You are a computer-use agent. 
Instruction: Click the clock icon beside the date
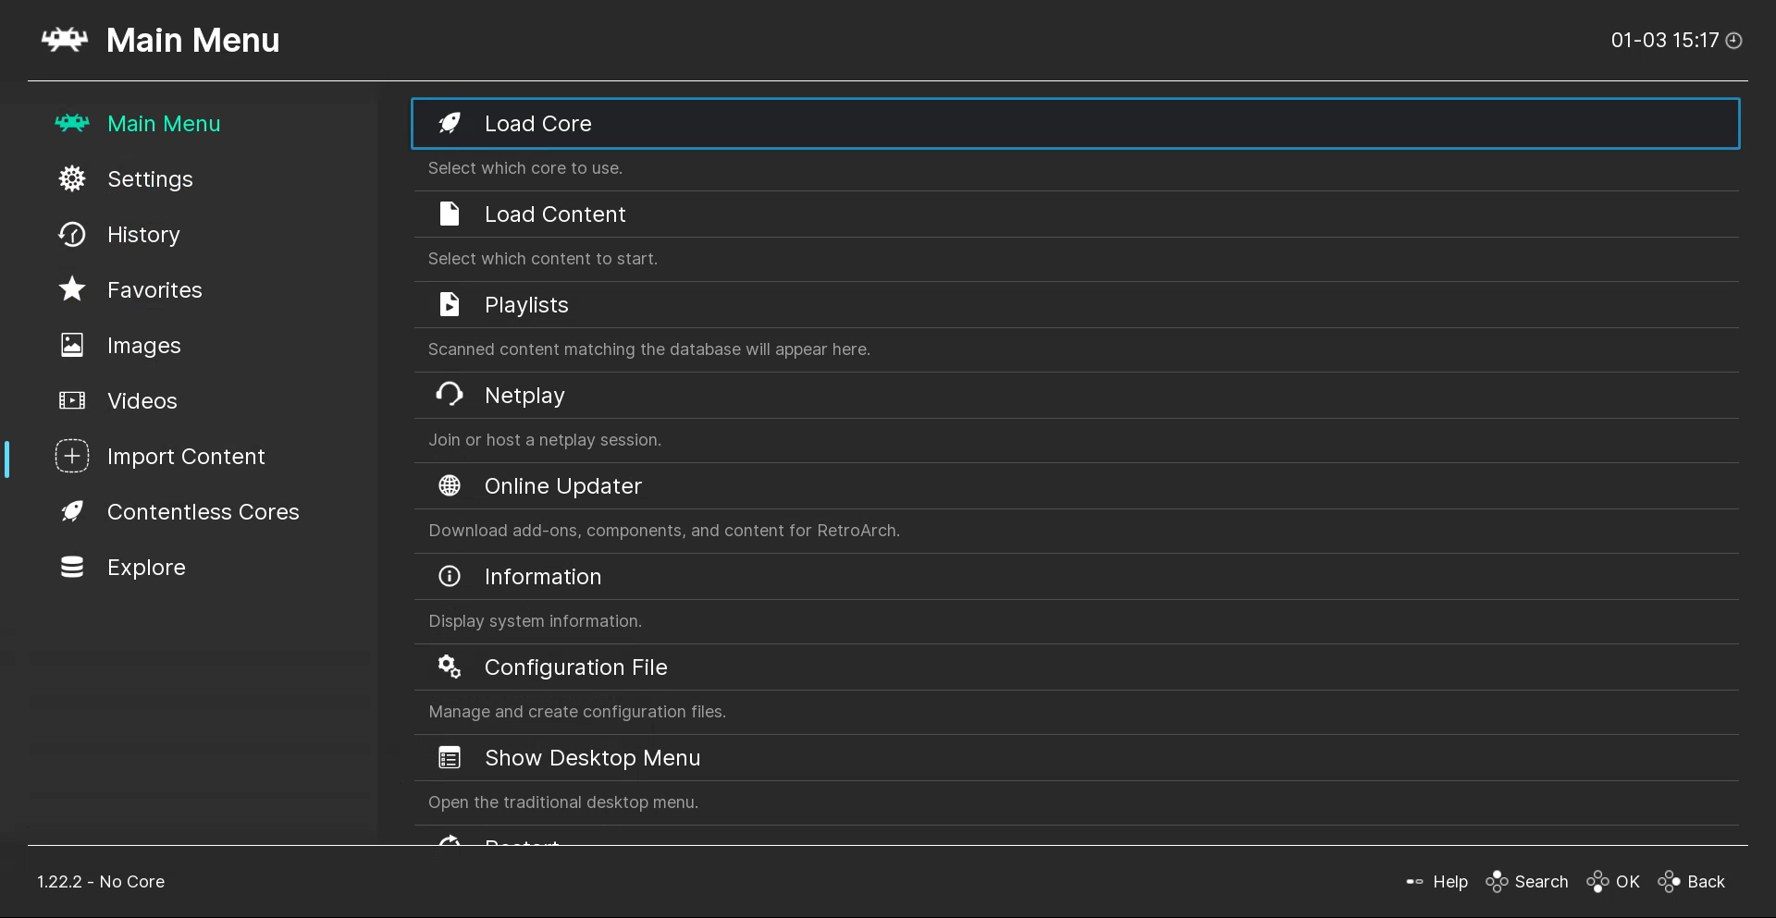click(x=1734, y=41)
